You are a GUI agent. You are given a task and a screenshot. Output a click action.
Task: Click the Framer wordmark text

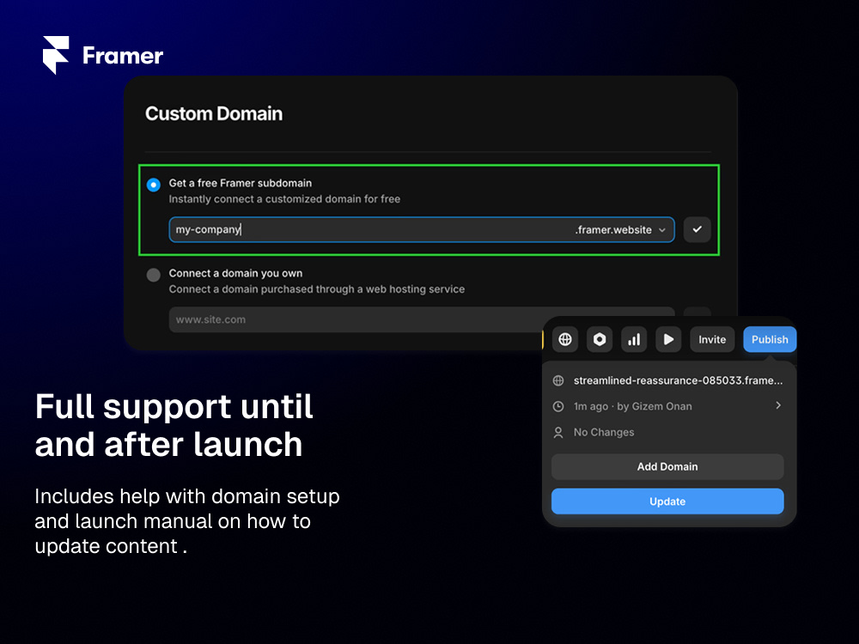[123, 56]
